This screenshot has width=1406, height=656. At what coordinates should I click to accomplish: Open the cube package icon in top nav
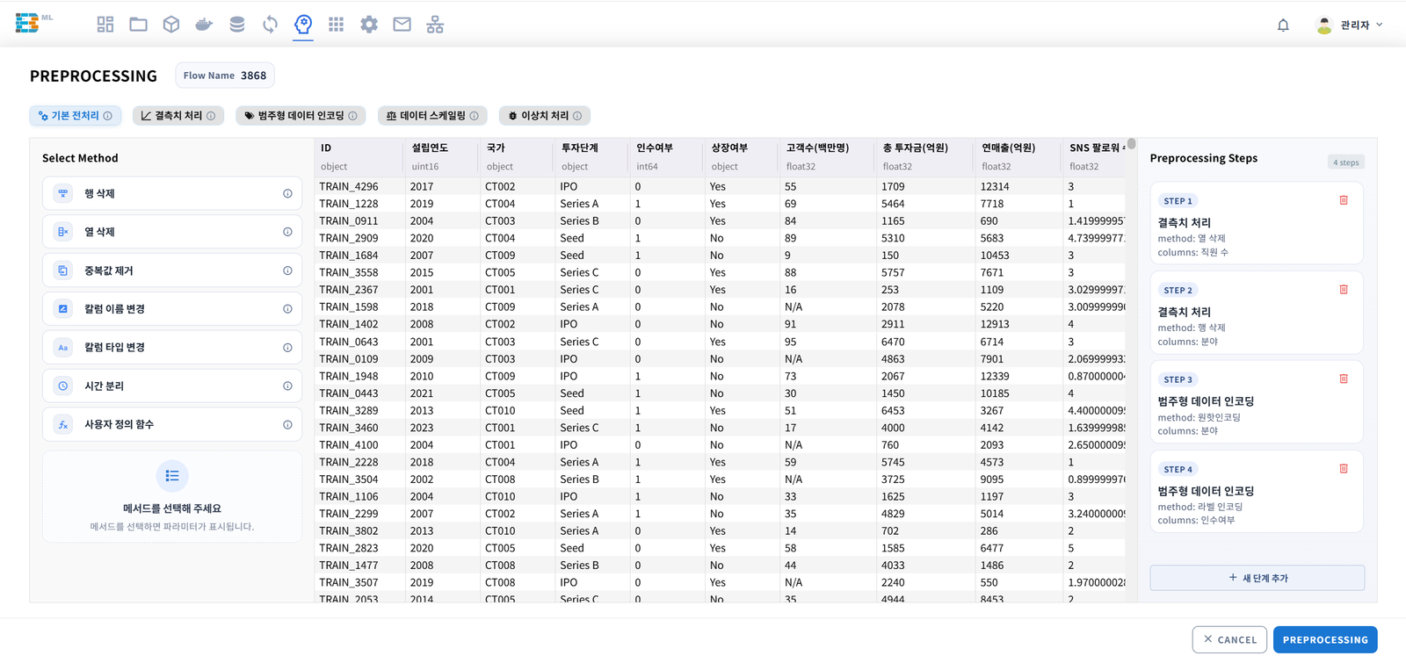171,25
